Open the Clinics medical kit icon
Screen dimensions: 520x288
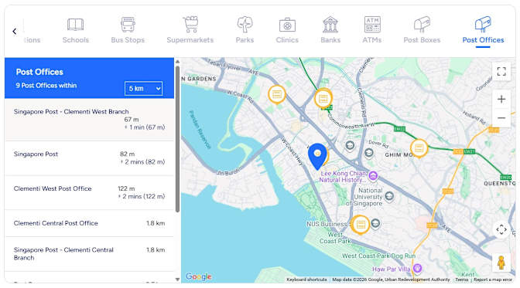[x=287, y=25]
